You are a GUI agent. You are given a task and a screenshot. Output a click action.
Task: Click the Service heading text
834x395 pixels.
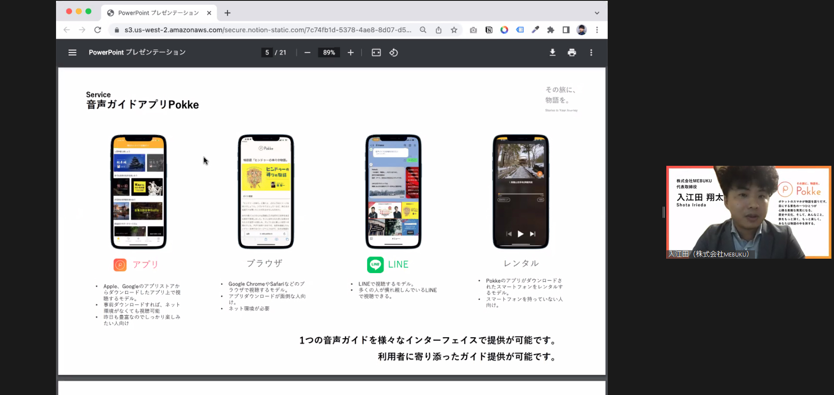click(x=98, y=95)
